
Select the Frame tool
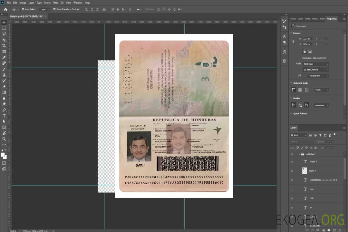(x=4, y=52)
